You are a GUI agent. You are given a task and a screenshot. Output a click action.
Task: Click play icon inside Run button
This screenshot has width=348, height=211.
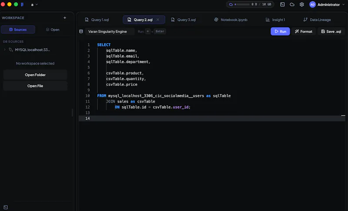pos(276,31)
